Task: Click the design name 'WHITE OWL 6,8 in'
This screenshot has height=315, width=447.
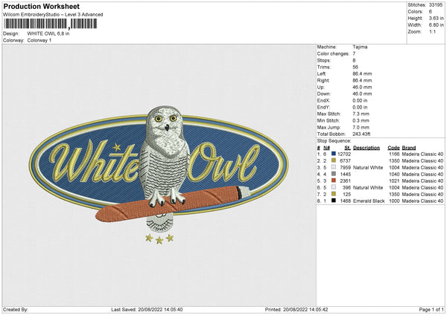Action: coord(48,33)
